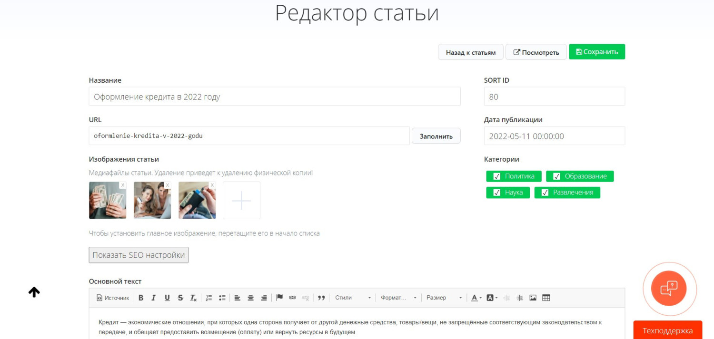
Task: Toggle bold formatting in editor toolbar
Action: click(141, 298)
